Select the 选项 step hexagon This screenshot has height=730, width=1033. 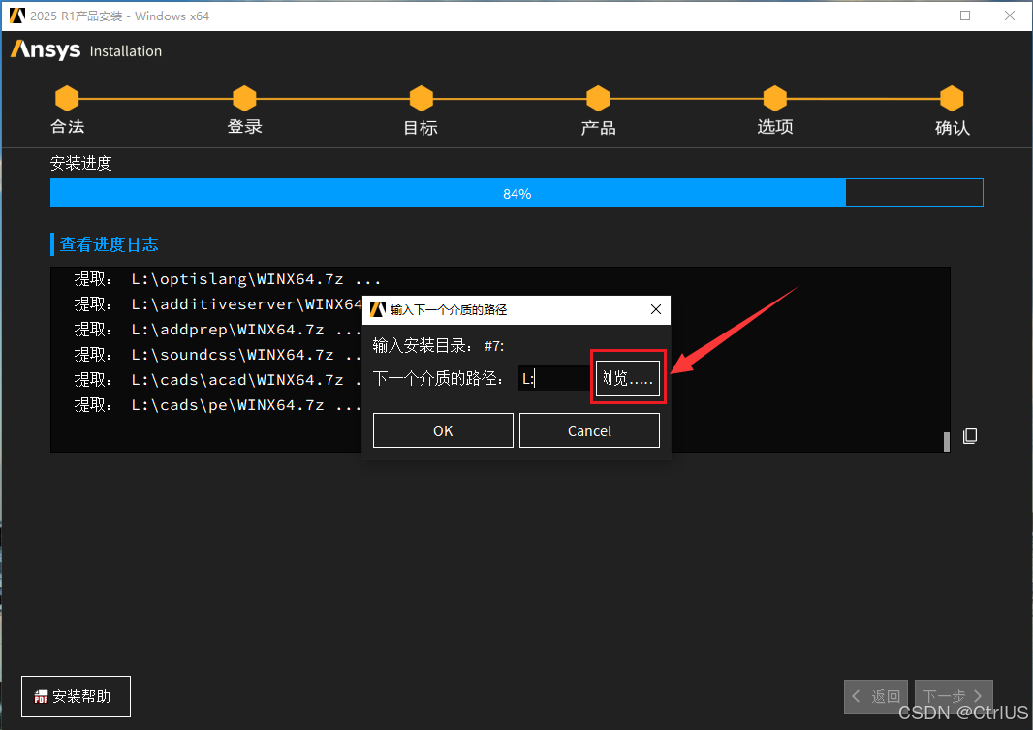click(x=775, y=98)
